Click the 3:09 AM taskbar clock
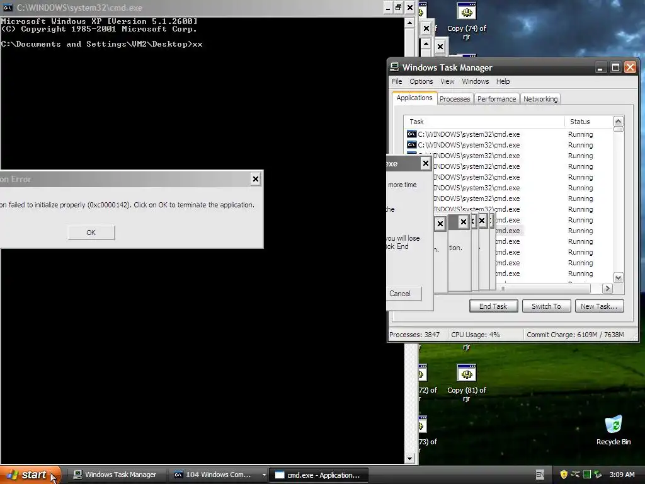Screen dimensions: 645x484 point(622,475)
